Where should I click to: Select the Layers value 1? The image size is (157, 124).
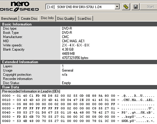tap(63, 66)
